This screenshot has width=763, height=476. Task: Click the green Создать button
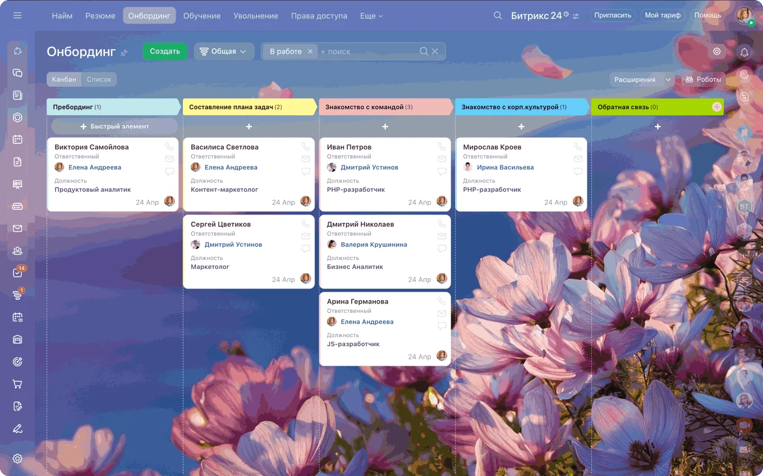tap(164, 52)
